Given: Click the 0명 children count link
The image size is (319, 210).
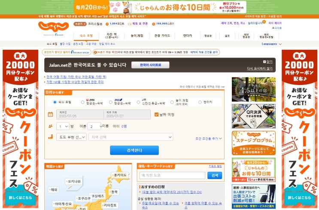Looking at the screenshot, I should [x=124, y=126].
